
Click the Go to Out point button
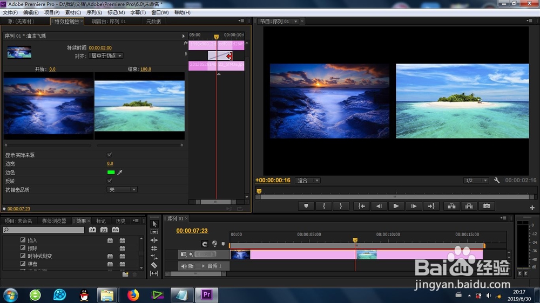pyautogui.click(x=431, y=206)
